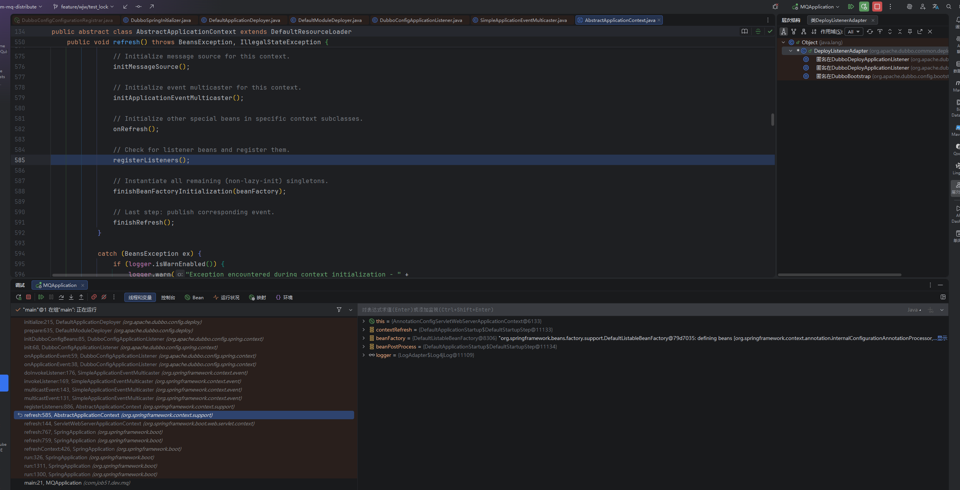
Task: Click the Resume Program debug icon
Action: point(41,297)
